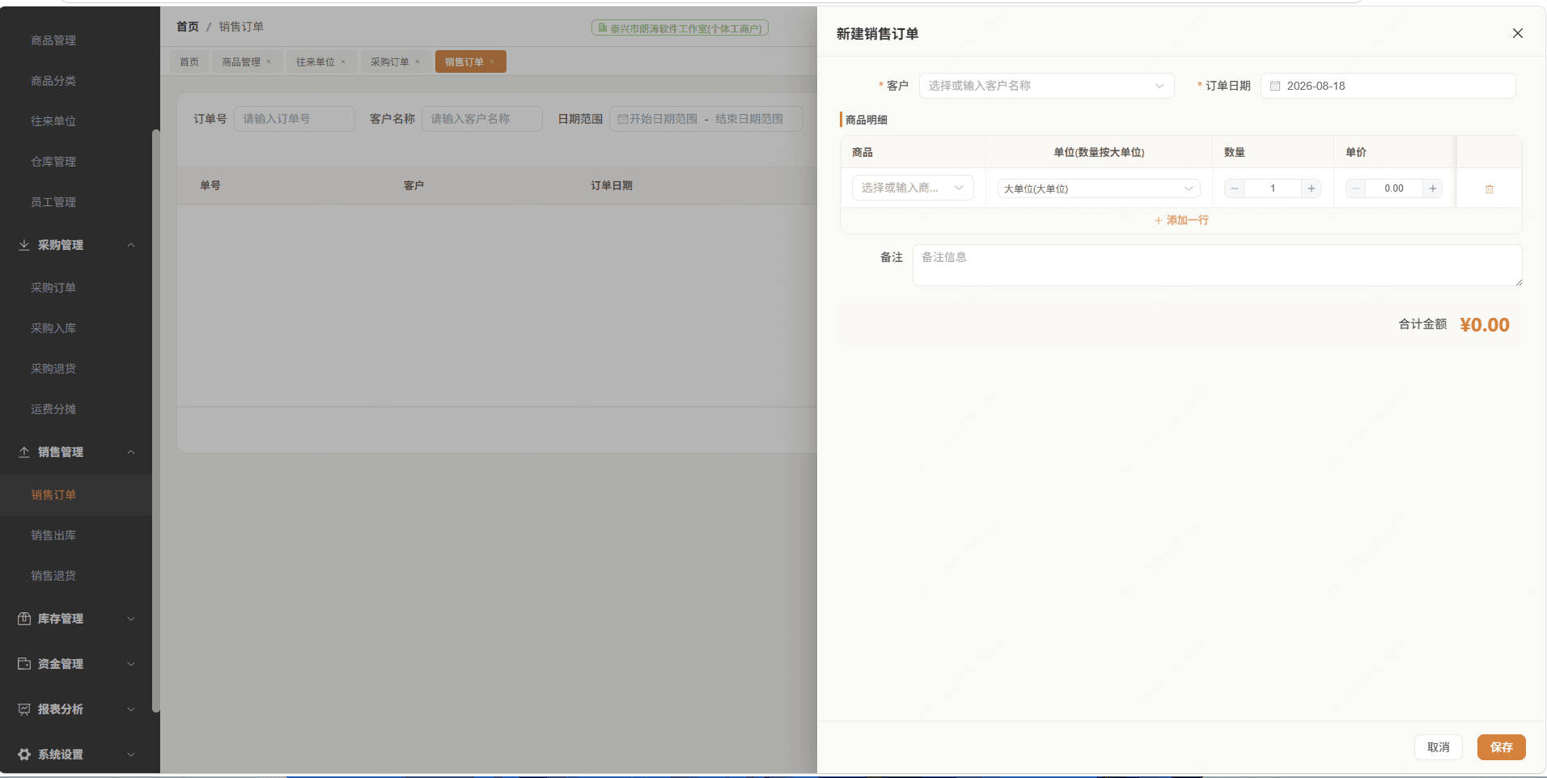Switch to the 首页 page tab

click(x=189, y=62)
